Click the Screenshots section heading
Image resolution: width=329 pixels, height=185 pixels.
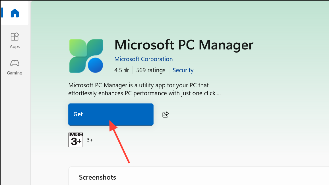pyautogui.click(x=97, y=177)
